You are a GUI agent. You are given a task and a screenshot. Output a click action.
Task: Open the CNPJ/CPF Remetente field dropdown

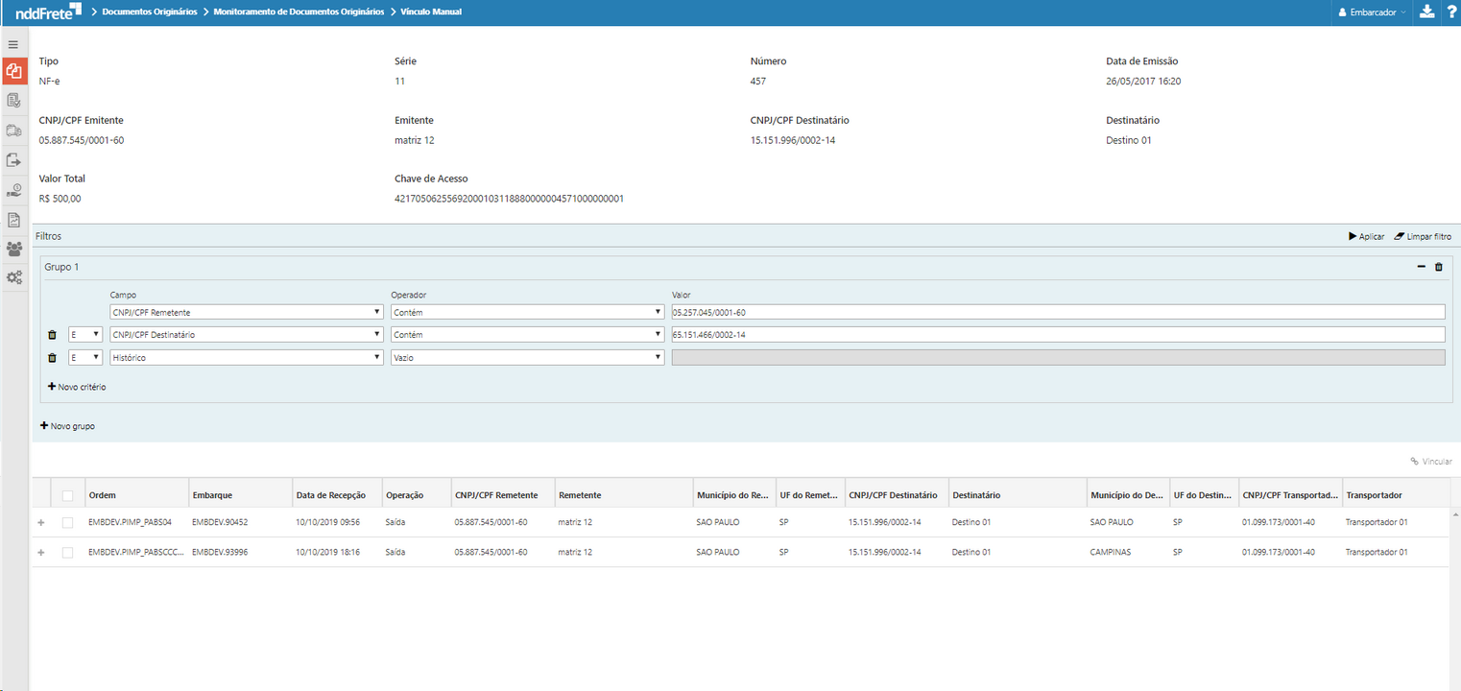(x=247, y=312)
